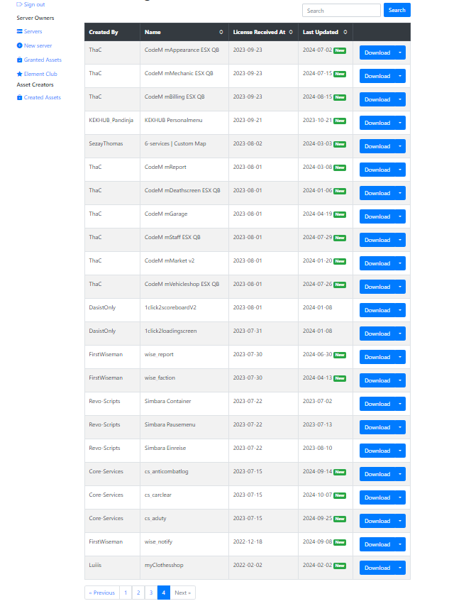Download cs_anticombatlog asset
This screenshot has width=449, height=611.
(x=377, y=474)
